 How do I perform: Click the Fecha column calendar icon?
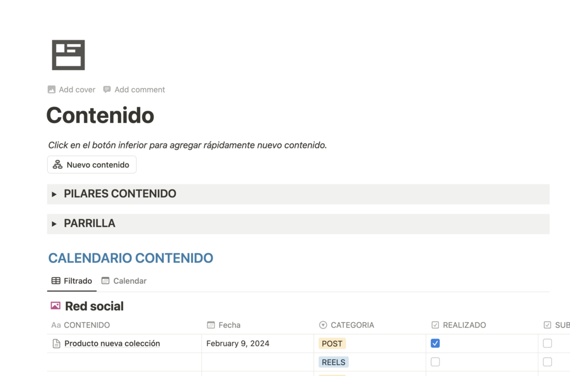[x=211, y=325]
